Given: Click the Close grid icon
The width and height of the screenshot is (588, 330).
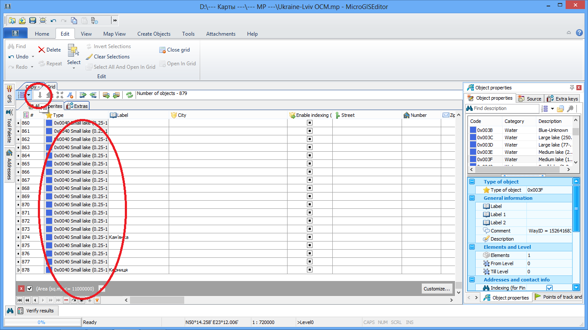Looking at the screenshot, I should (162, 50).
